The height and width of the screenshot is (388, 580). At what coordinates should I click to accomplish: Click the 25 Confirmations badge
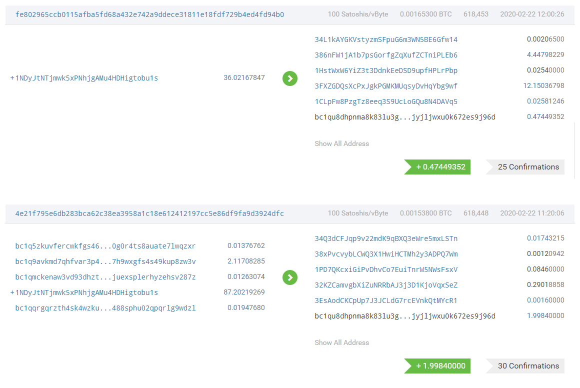[525, 167]
